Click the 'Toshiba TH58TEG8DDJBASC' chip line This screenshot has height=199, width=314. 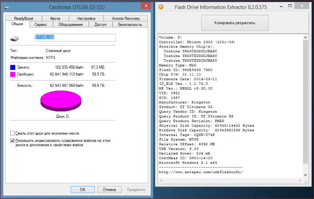click(190, 51)
